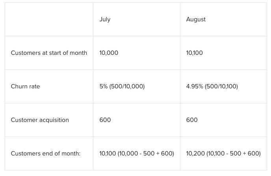Screen dimensions: 271x176
Task: Click the 10,100 (10,000 - 500 + 600) cell
Action: (x=137, y=154)
